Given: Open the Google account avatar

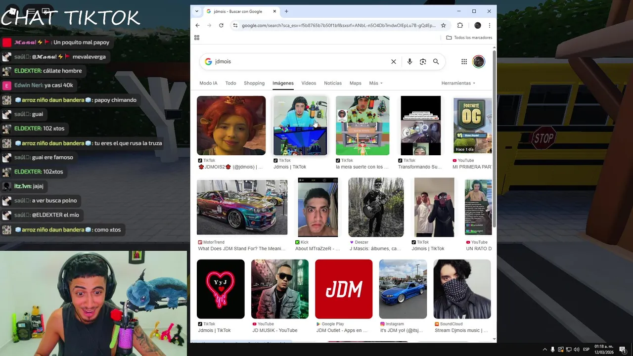Looking at the screenshot, I should pyautogui.click(x=478, y=61).
